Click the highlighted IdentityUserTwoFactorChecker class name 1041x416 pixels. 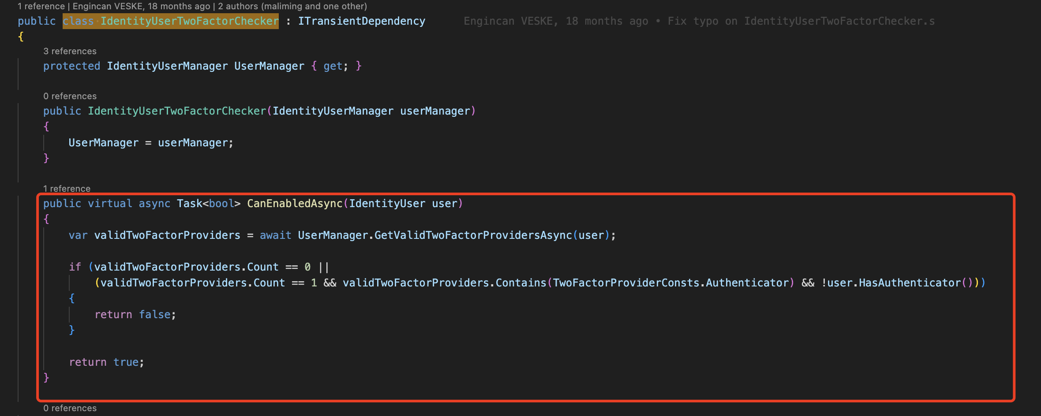click(x=189, y=21)
